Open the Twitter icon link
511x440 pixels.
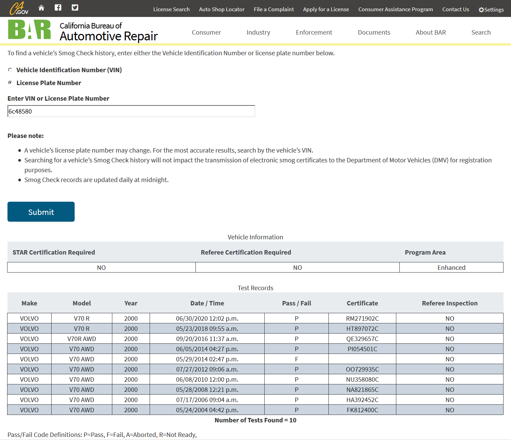coord(75,8)
